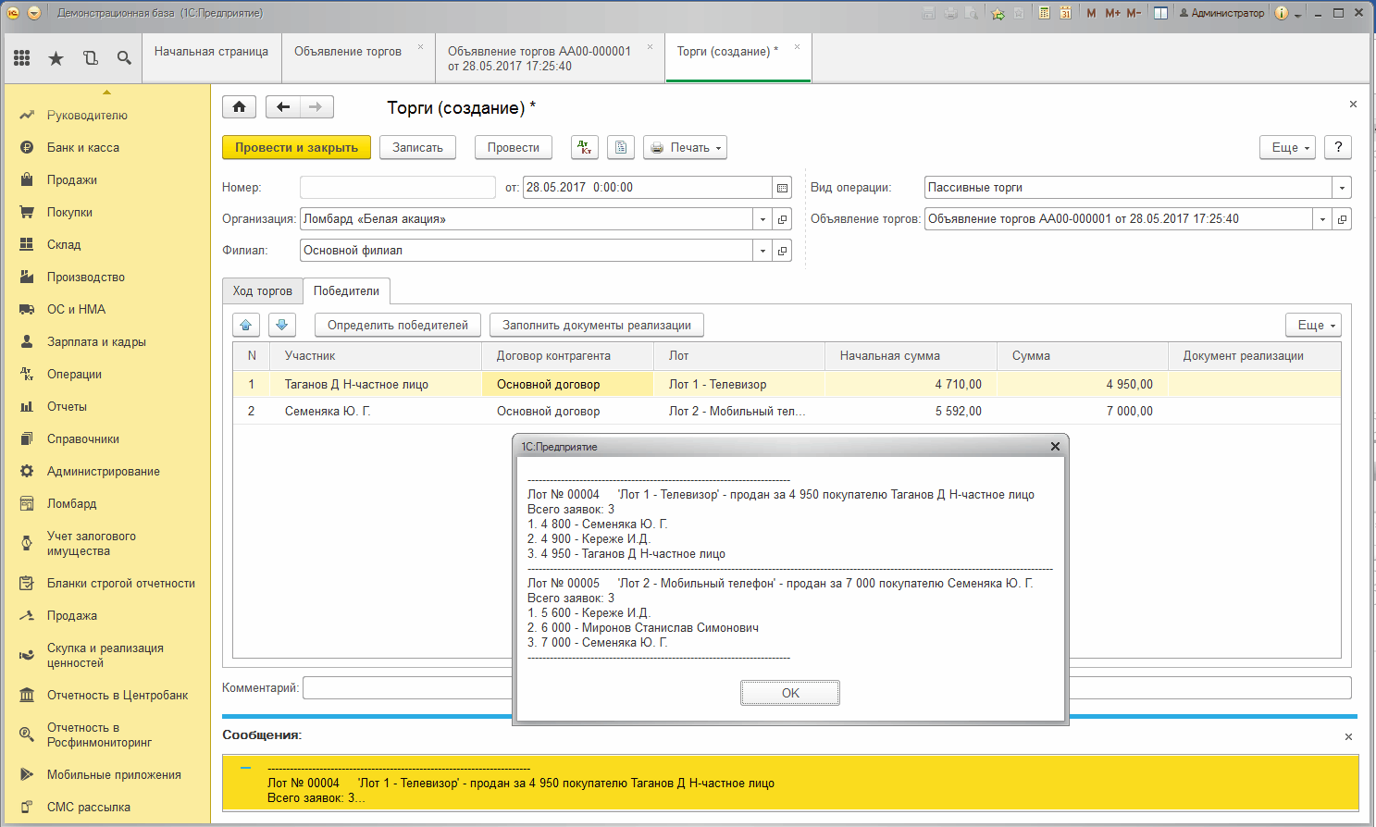Open the Еще menu beside the help button

[1287, 147]
